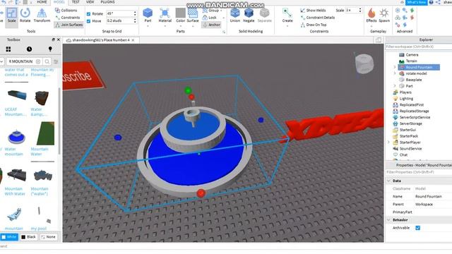Open Toolbox Marketplace grid tab
This screenshot has height=254, width=452.
point(8,49)
